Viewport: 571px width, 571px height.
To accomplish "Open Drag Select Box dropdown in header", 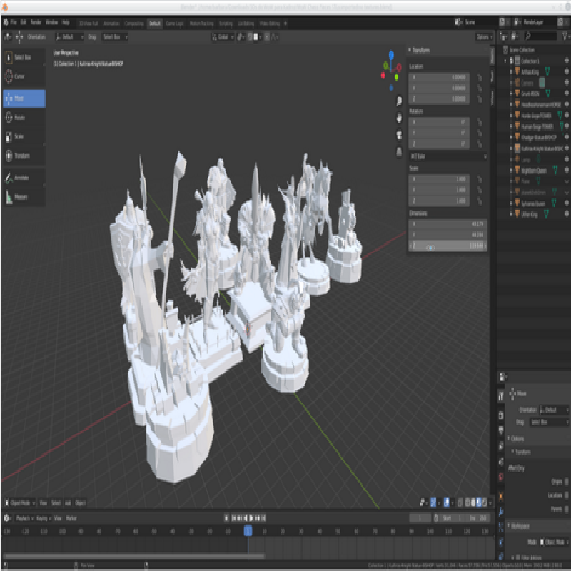I will click(115, 37).
